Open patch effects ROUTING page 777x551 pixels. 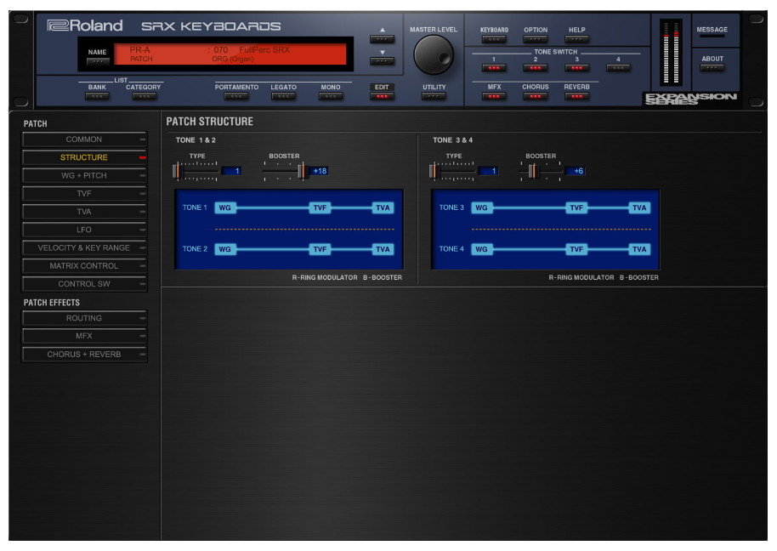click(x=84, y=318)
